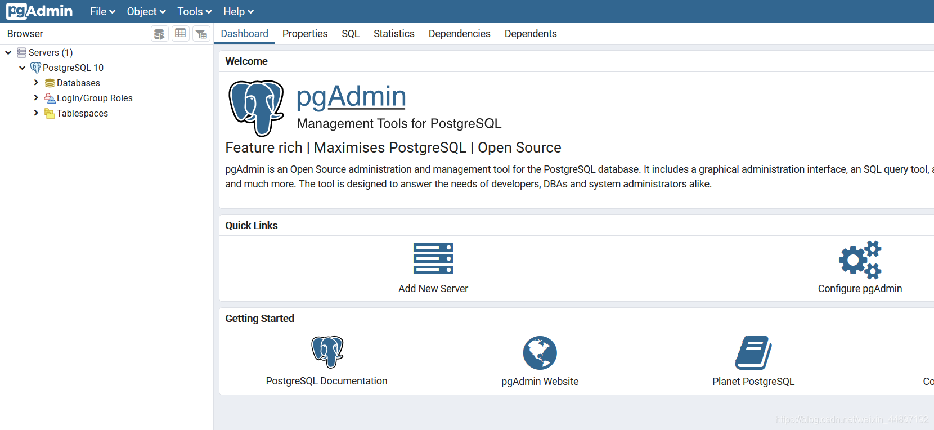The width and height of the screenshot is (934, 430).
Task: Click the View Data table icon
Action: [180, 34]
